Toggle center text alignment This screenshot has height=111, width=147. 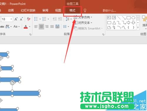(41, 27)
